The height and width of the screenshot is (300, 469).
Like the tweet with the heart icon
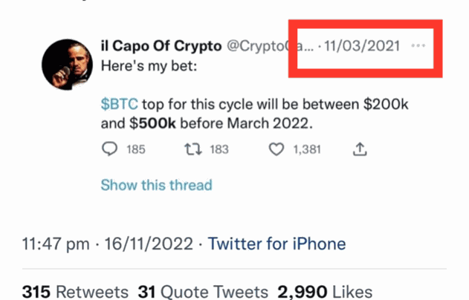(x=276, y=149)
